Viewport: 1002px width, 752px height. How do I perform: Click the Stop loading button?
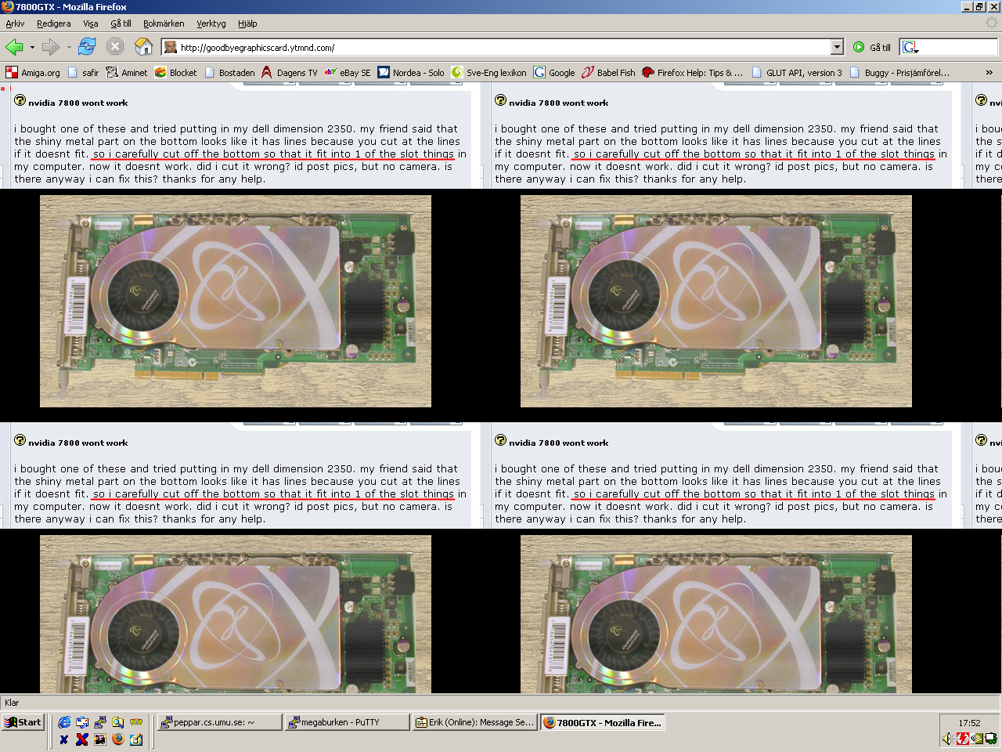pos(115,47)
